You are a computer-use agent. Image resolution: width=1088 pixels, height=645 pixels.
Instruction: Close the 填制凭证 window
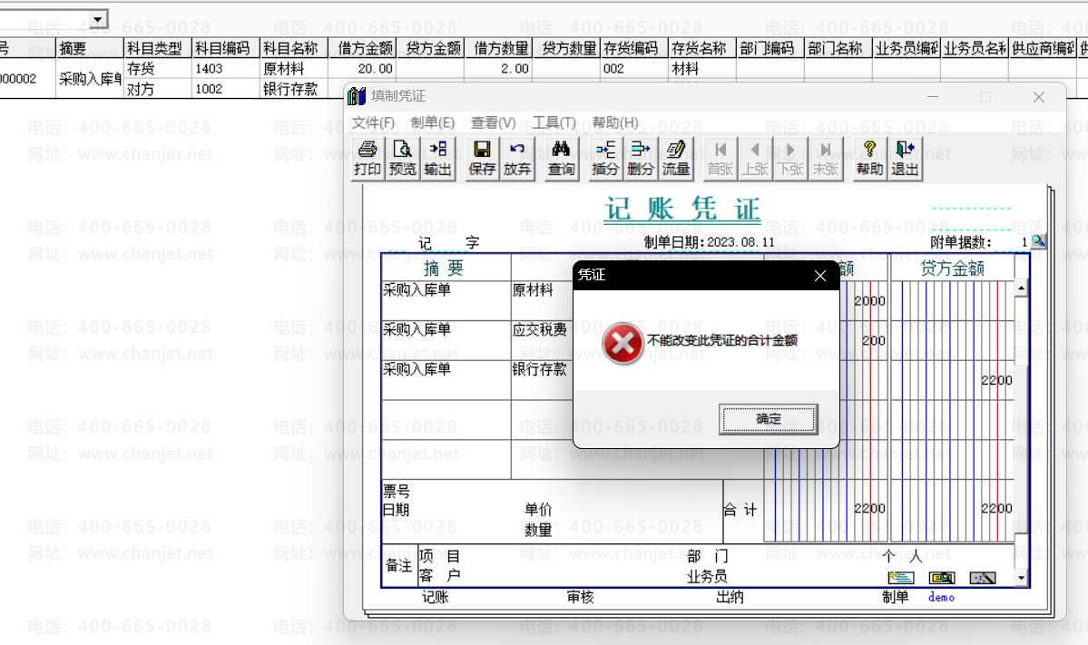(1039, 97)
